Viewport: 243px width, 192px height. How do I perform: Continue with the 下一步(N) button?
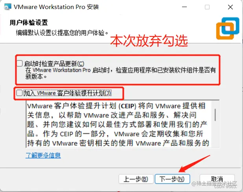pos(172,179)
